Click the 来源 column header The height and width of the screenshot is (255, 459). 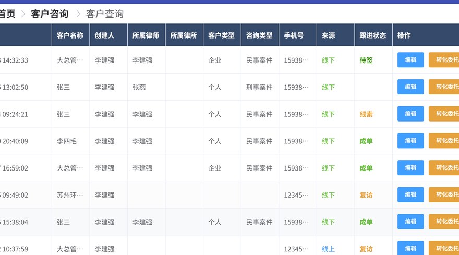pos(328,35)
